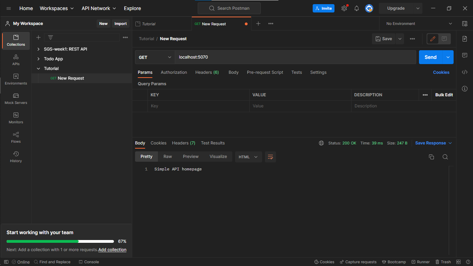Click the Add collection link

112,250
